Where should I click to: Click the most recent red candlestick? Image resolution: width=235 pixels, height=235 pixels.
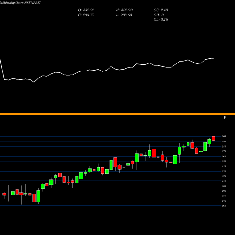coord(213,139)
